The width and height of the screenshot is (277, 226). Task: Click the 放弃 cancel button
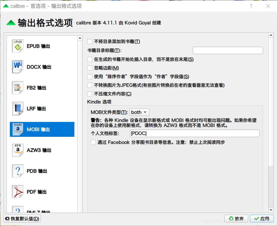tap(236, 219)
